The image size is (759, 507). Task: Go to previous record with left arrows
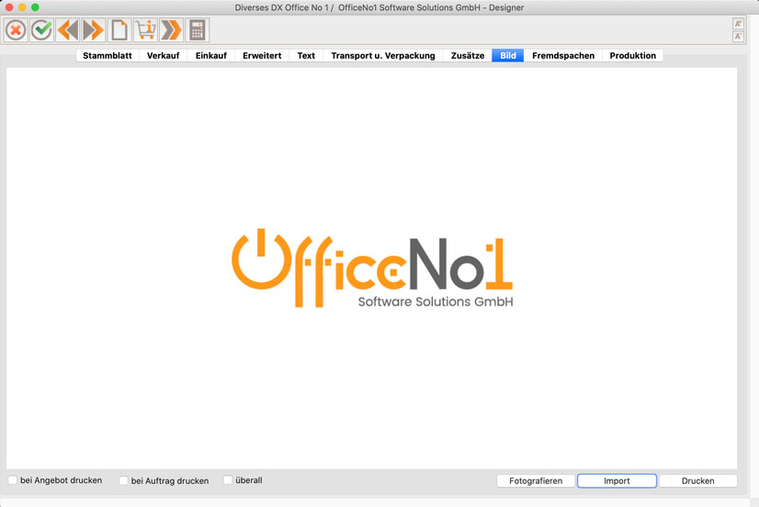click(x=68, y=30)
